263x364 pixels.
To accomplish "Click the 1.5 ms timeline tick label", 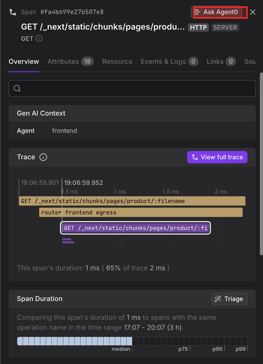I will pos(170,191).
